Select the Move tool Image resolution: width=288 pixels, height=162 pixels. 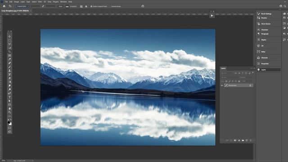pos(9,36)
